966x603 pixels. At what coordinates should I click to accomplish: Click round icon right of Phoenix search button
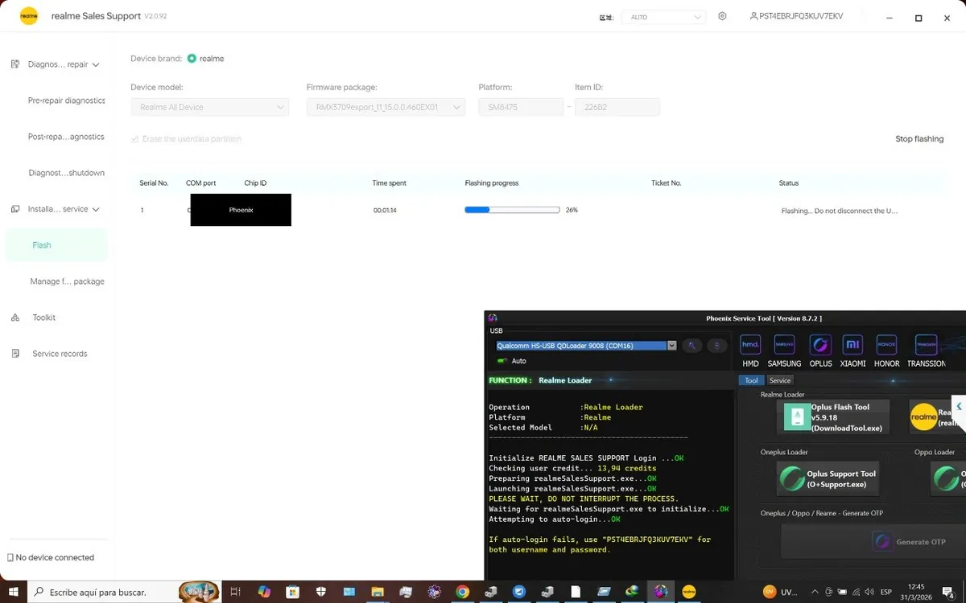point(717,346)
